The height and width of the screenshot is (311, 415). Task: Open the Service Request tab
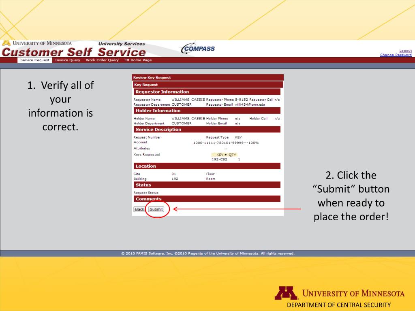click(x=35, y=60)
